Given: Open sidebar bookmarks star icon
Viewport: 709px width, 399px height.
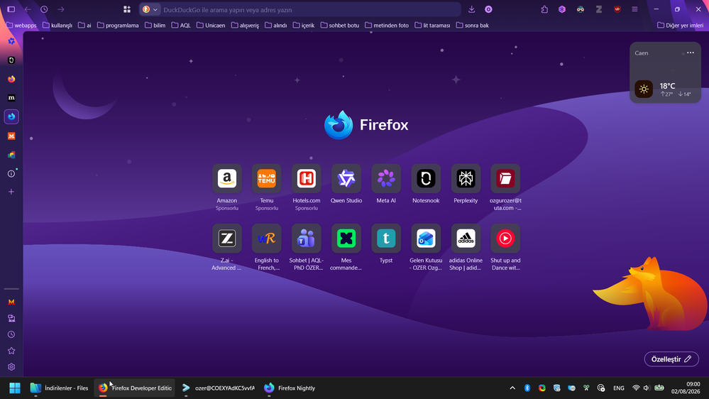Looking at the screenshot, I should (11, 351).
